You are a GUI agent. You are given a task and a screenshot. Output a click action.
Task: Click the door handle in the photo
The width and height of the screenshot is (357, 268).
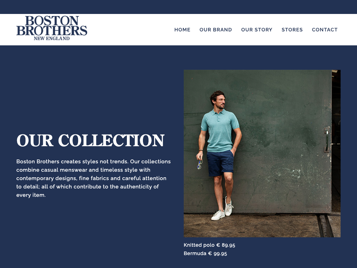pos(327,140)
